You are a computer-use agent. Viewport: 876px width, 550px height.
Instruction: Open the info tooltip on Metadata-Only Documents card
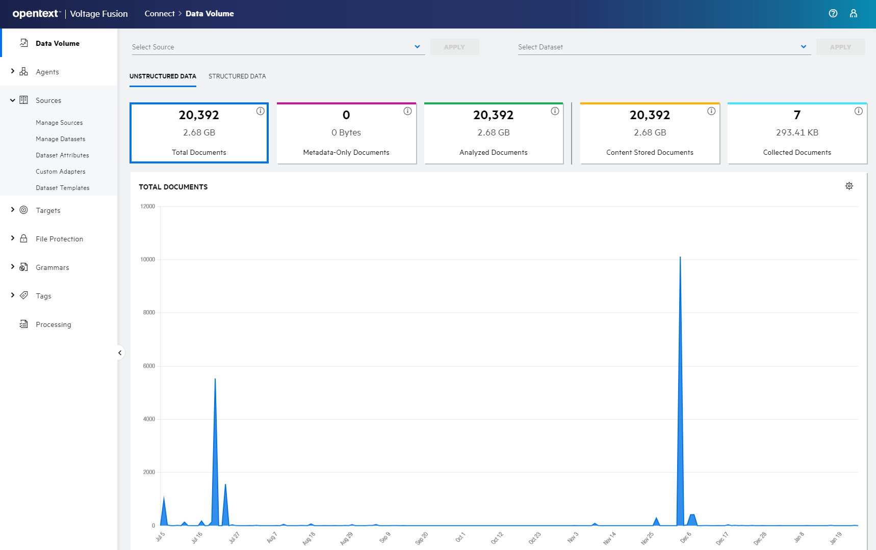tap(407, 111)
